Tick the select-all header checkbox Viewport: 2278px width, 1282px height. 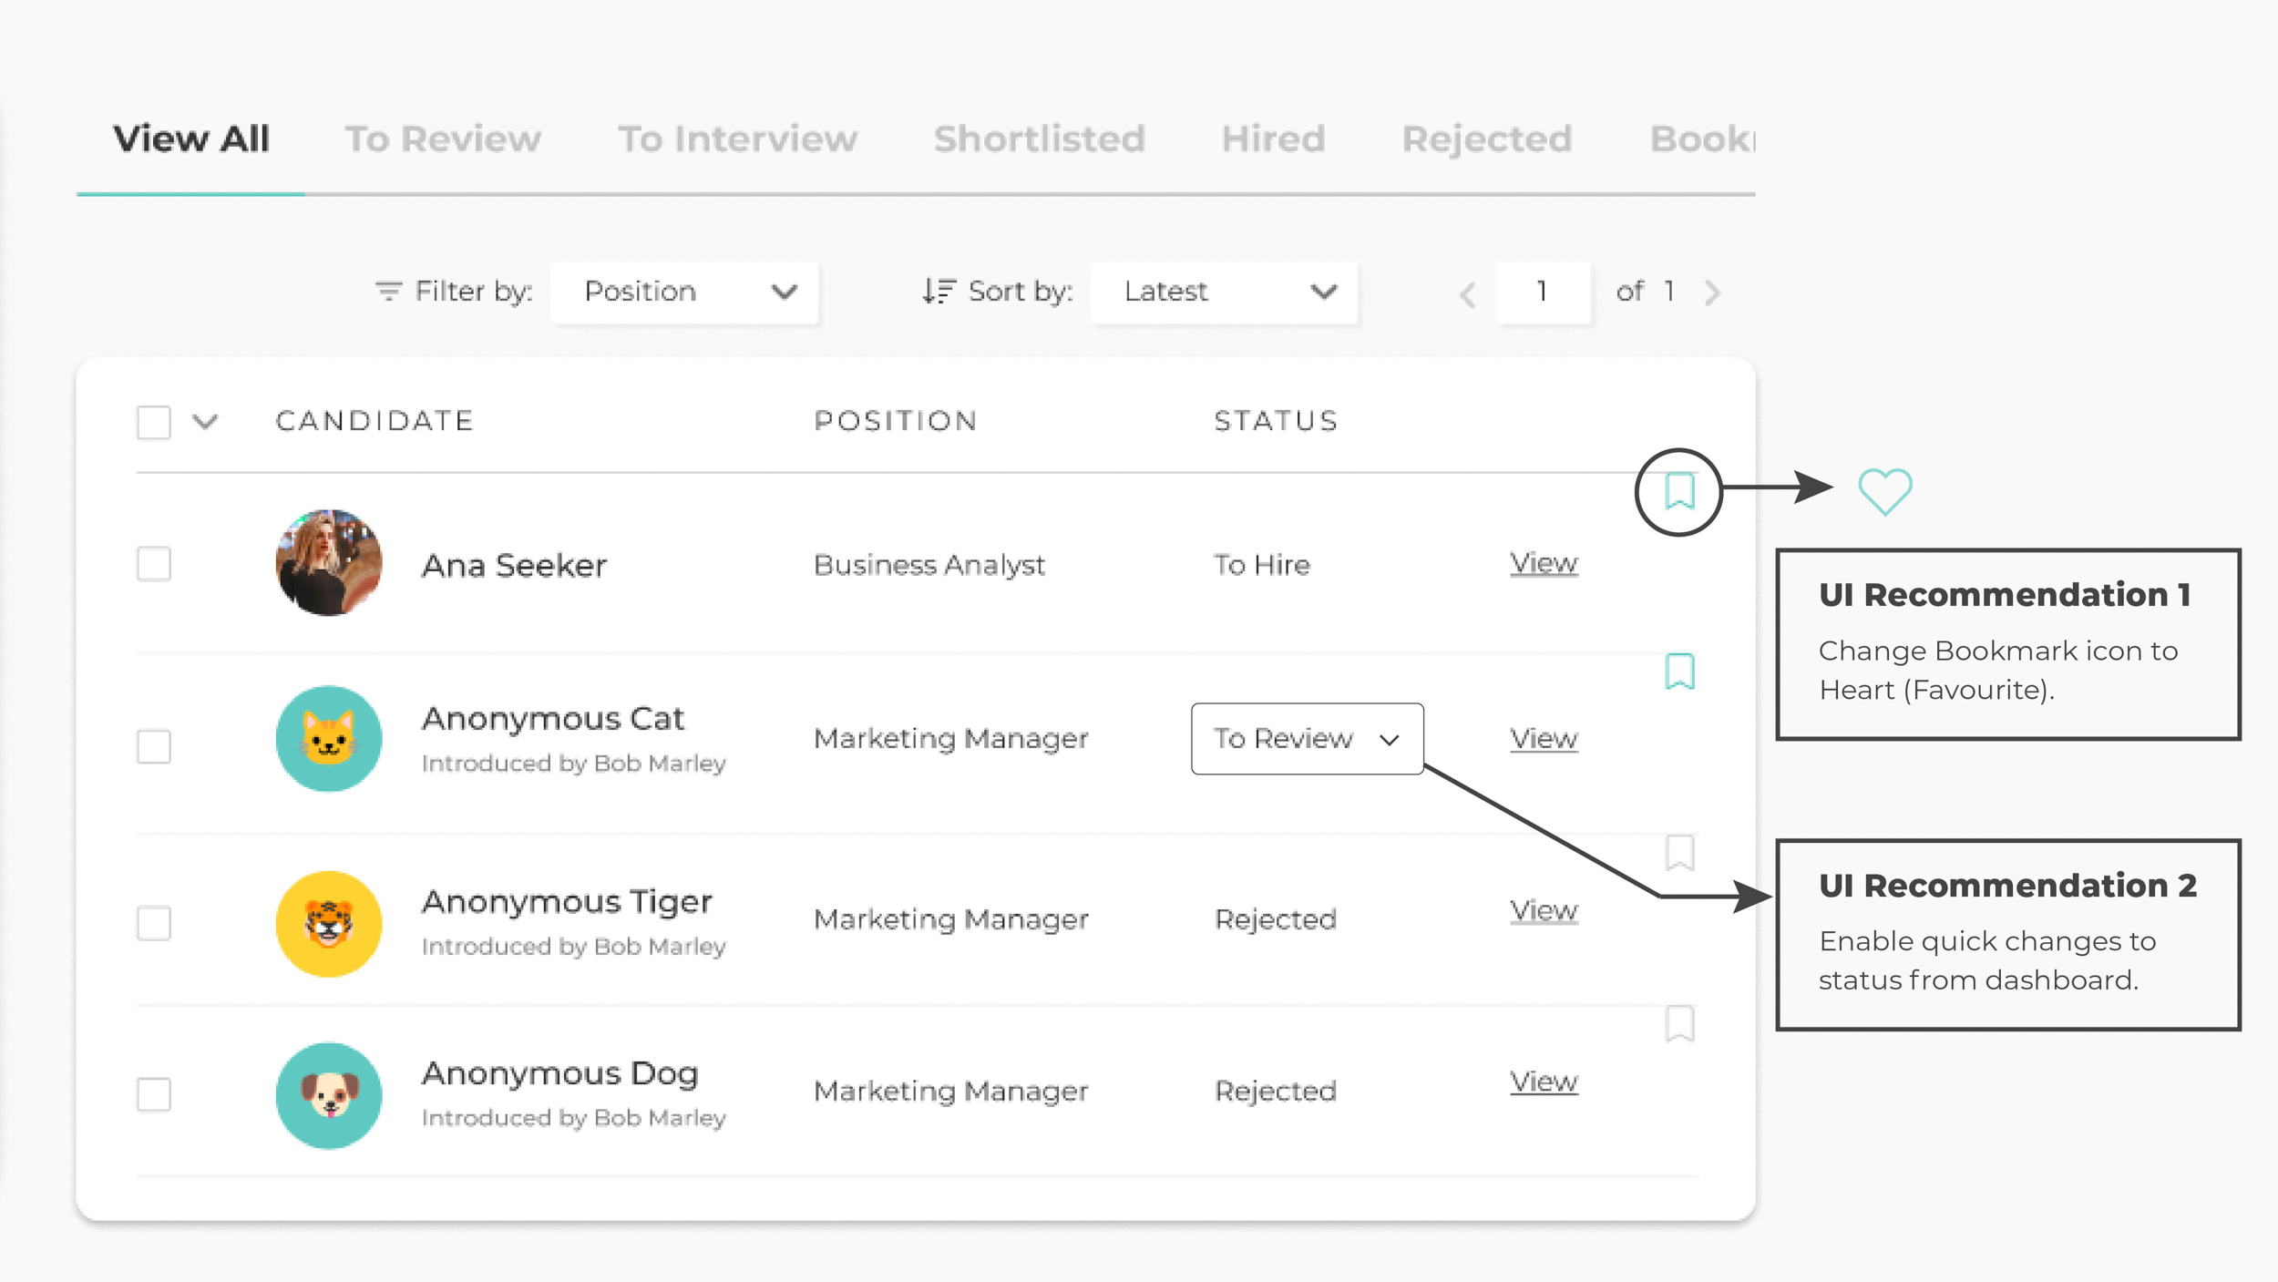(x=154, y=422)
